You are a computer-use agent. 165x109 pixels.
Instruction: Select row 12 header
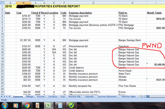[2, 40]
